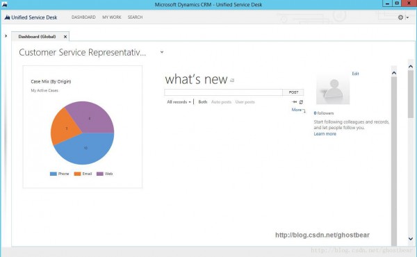Expand the dropdown arrow beside settings gear
The height and width of the screenshot is (257, 417).
(x=407, y=17)
